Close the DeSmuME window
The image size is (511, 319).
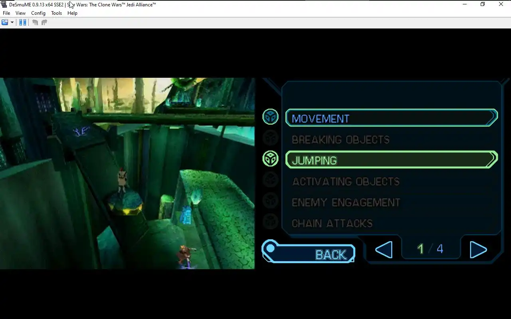click(x=501, y=4)
